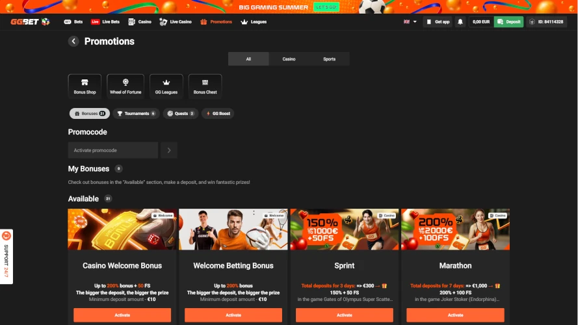Open the Bonus Shop tile
This screenshot has height=325, width=578.
coord(85,86)
